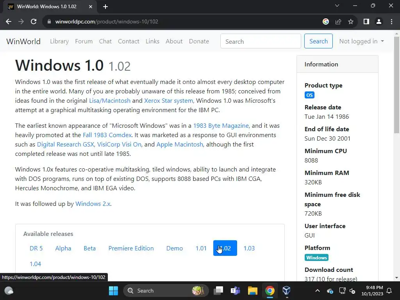
Task: Open File Explorer from the taskbar
Action: 253,291
